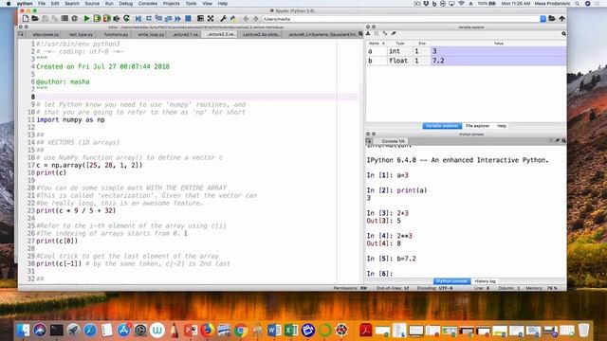Click line 'c = np.array([25, 28, 1, 2])'
This screenshot has height=341, width=607.
pyautogui.click(x=89, y=165)
